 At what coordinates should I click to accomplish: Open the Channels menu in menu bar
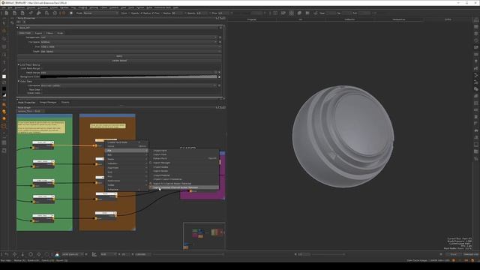click(43, 7)
